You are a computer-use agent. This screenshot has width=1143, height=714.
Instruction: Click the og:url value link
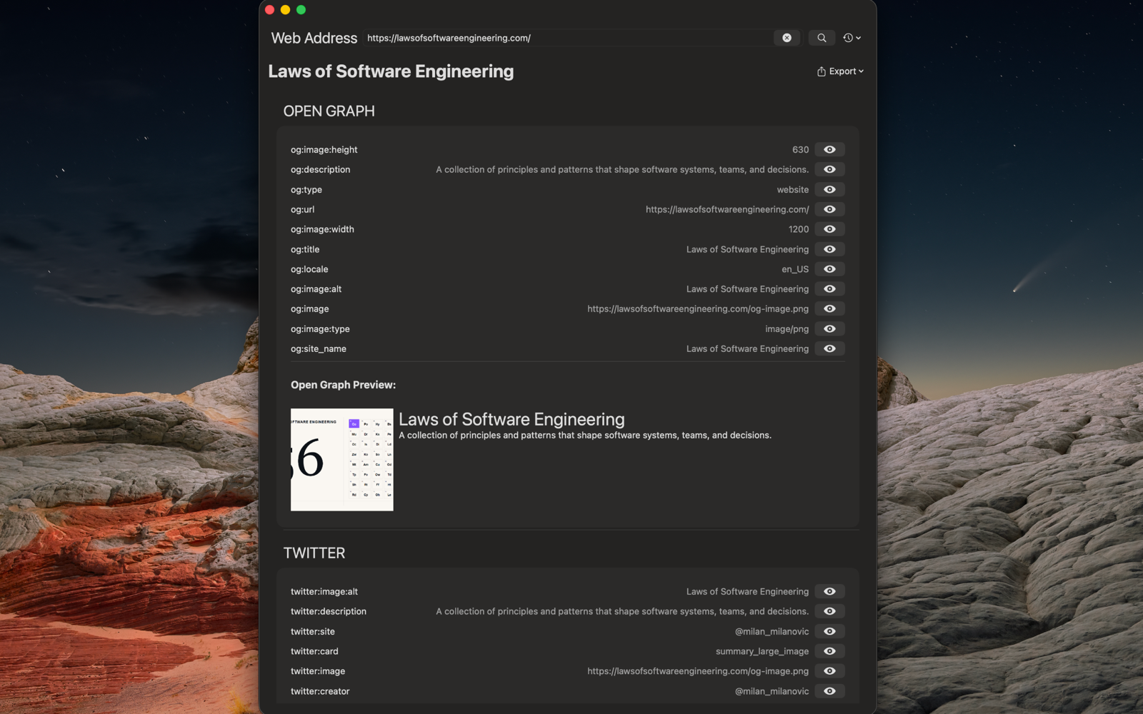(727, 209)
